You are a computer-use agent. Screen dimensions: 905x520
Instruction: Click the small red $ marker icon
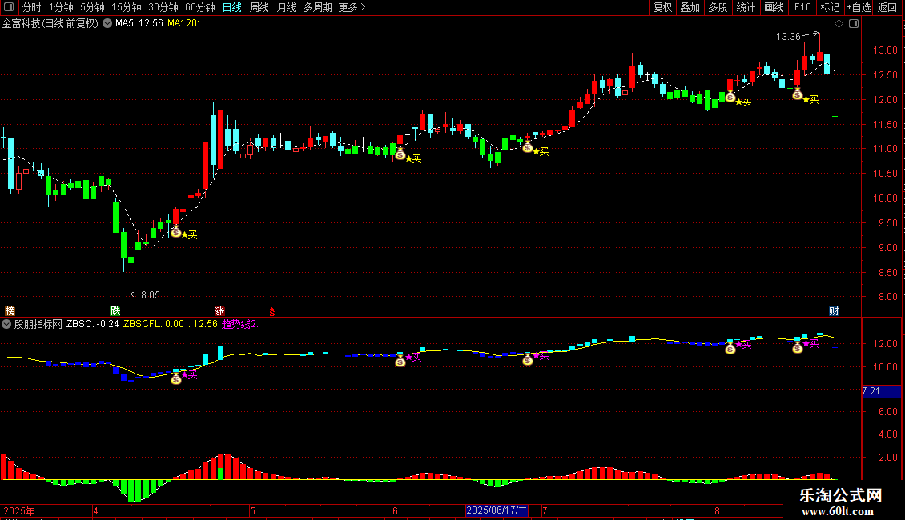point(271,312)
